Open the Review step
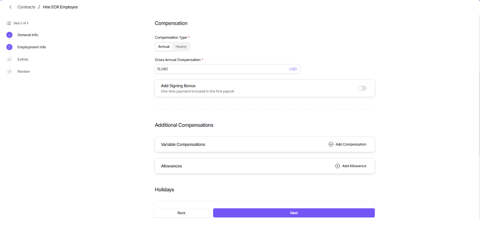Screen dimensions: 480x235 tap(23, 72)
